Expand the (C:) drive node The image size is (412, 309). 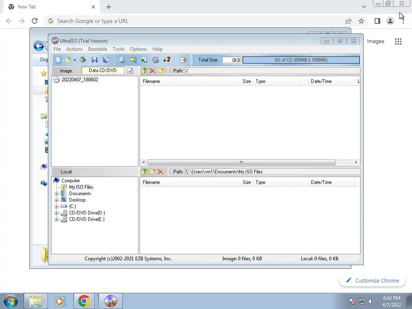coord(56,206)
